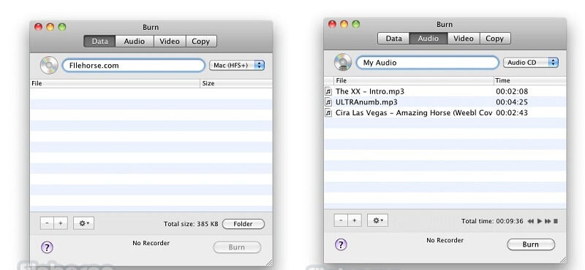Viewport: 585px width, 270px height.
Task: Play the audio preview
Action: [540, 221]
